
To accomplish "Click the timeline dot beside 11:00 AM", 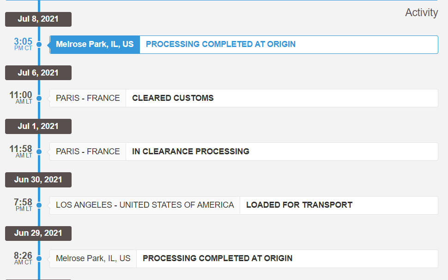I will pos(39,98).
